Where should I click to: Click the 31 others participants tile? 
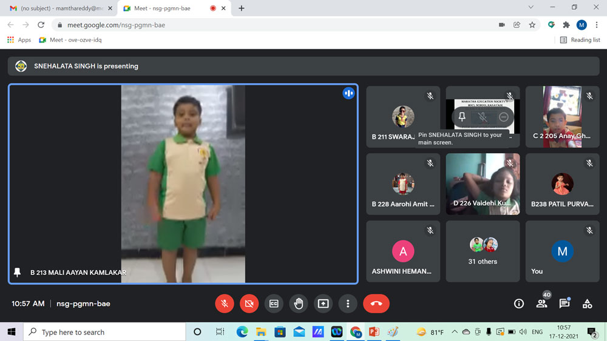click(483, 251)
